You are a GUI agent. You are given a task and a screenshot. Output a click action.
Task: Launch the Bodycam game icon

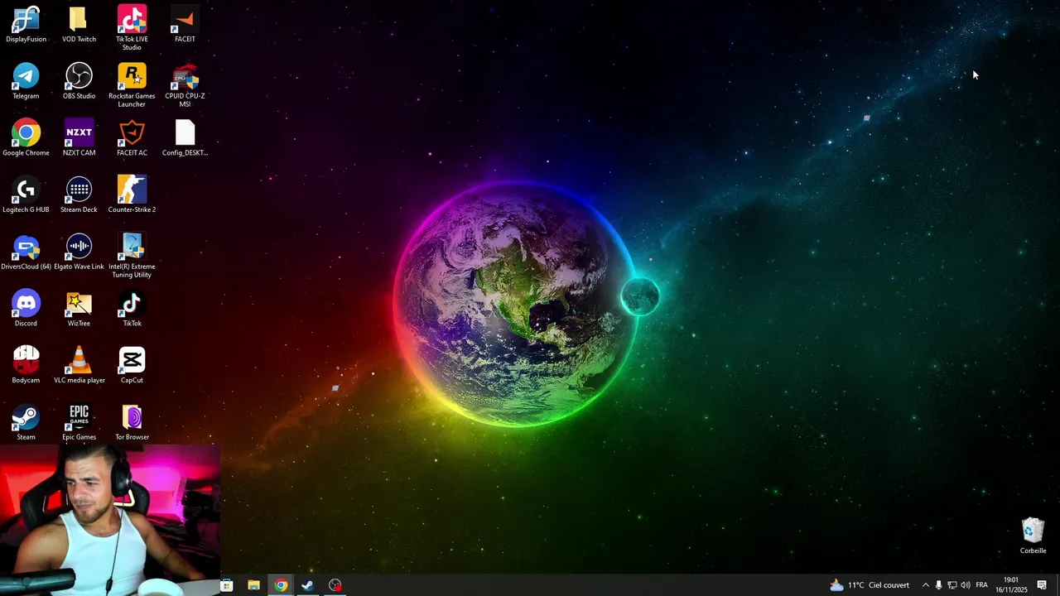pyautogui.click(x=26, y=366)
